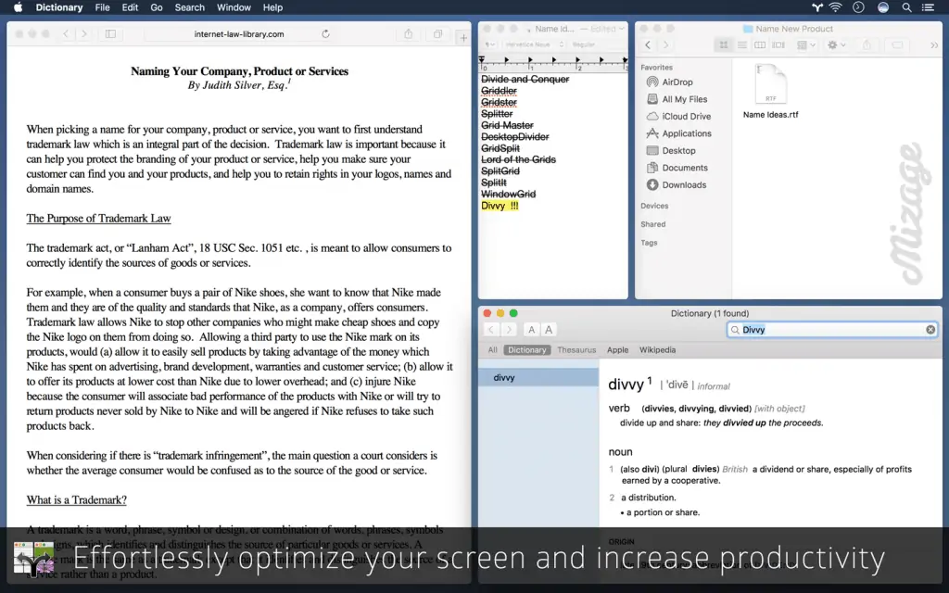Clear the Dictionary search field
This screenshot has height=593, width=949.
(x=930, y=330)
